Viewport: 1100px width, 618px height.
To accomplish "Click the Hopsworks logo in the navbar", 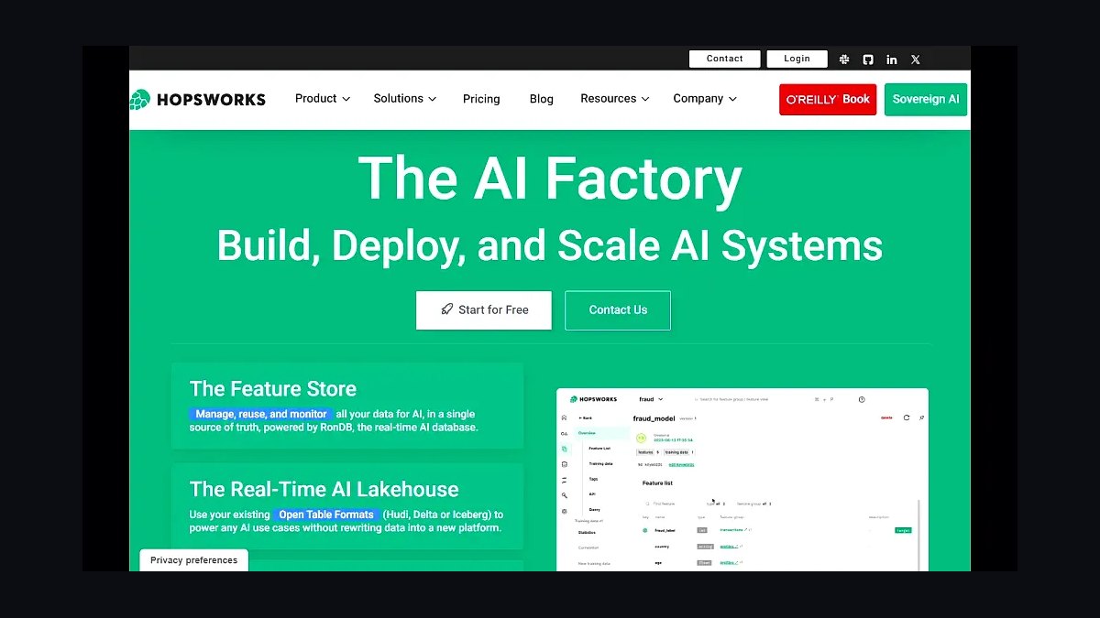I will [x=198, y=99].
